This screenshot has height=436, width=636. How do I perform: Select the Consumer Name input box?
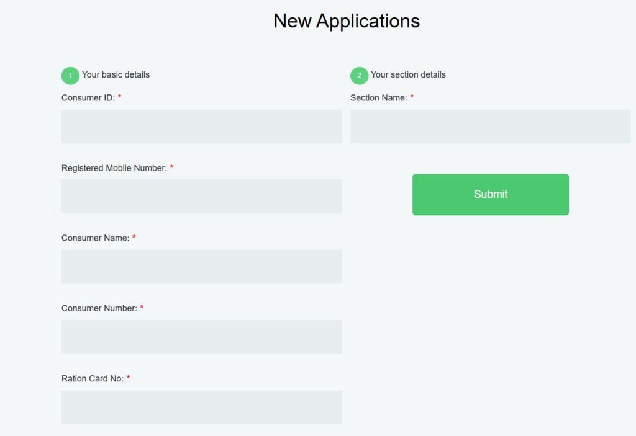tap(202, 267)
